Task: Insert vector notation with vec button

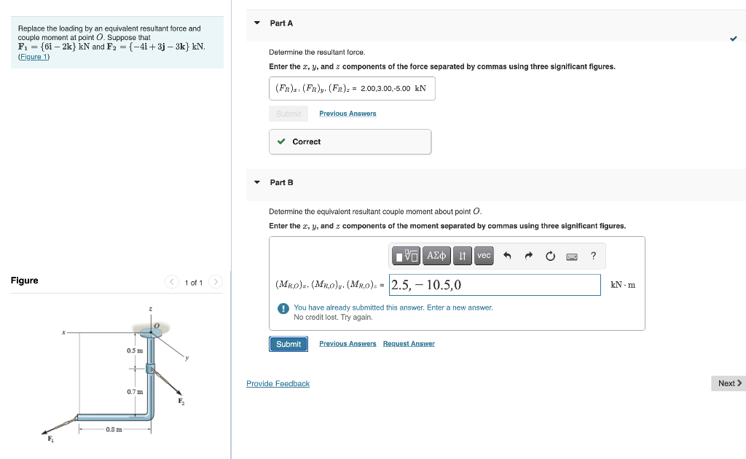Action: click(x=484, y=256)
